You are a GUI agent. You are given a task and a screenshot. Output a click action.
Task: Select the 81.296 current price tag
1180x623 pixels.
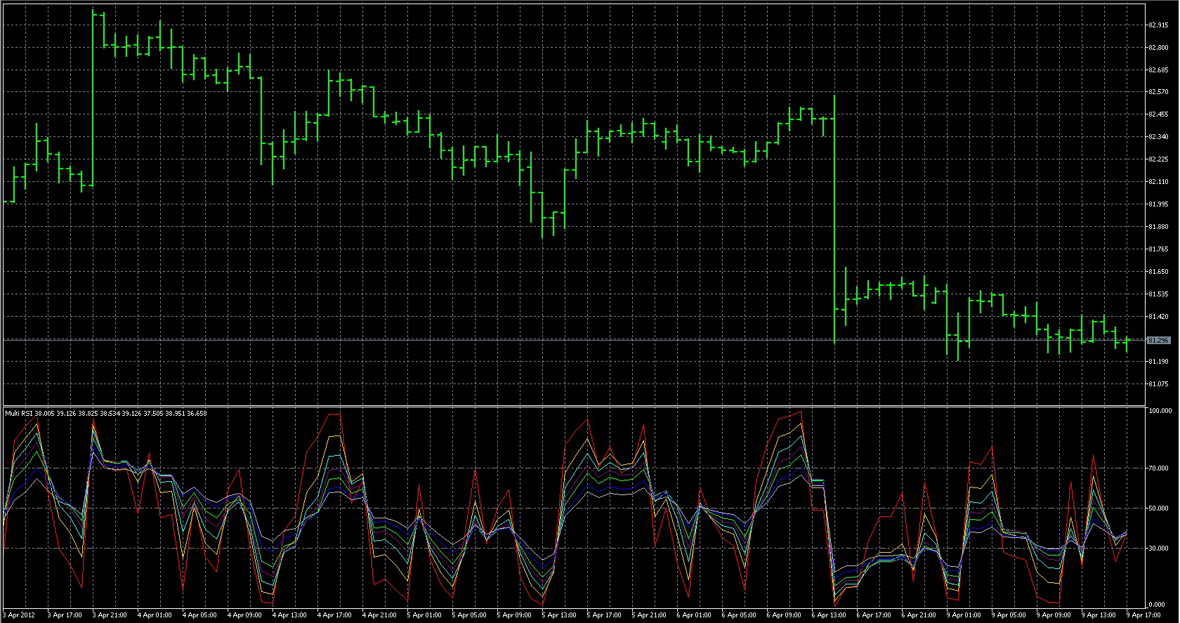pos(1158,341)
